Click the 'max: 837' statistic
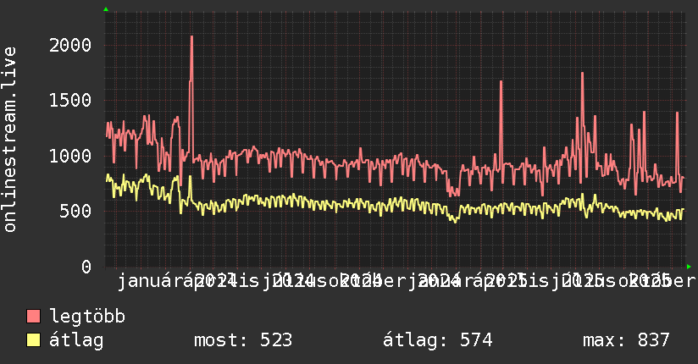This screenshot has height=364, width=698. 626,340
